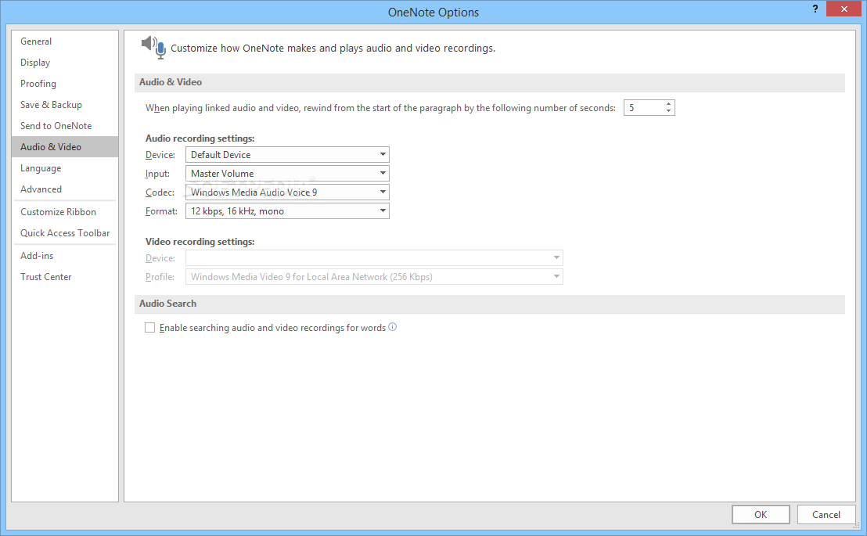This screenshot has height=536, width=867.
Task: Open the Format dropdown showing 12 kbps
Action: (287, 210)
